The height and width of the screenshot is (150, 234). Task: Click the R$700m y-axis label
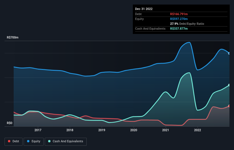(13, 37)
